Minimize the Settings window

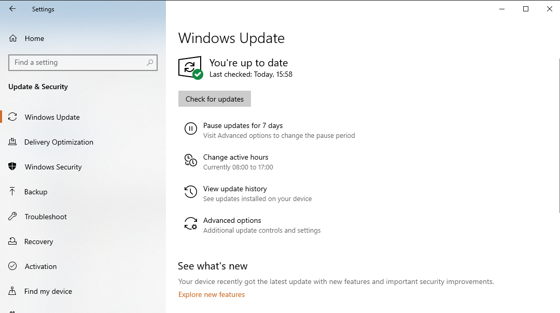click(502, 9)
